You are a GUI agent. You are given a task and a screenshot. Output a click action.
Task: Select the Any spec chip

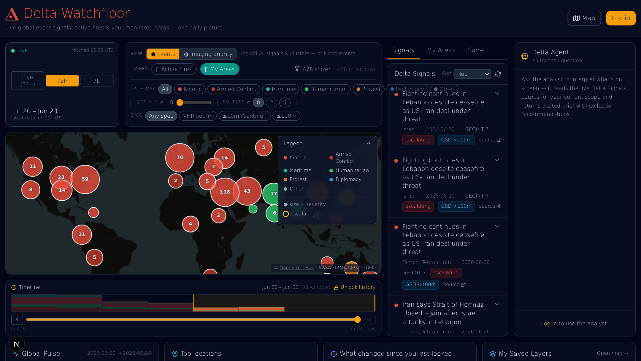161,116
